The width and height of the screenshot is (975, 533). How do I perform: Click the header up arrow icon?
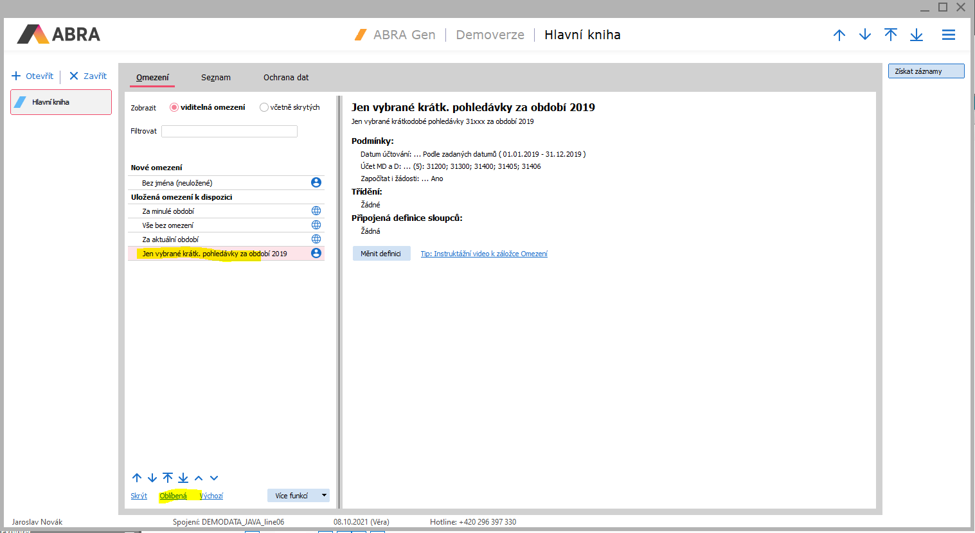tap(839, 35)
